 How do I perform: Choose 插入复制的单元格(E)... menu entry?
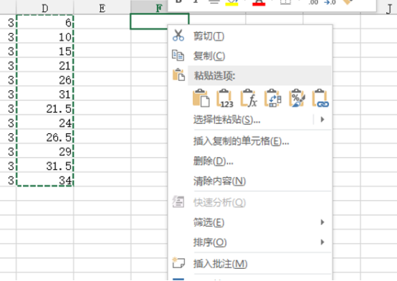[250, 141]
